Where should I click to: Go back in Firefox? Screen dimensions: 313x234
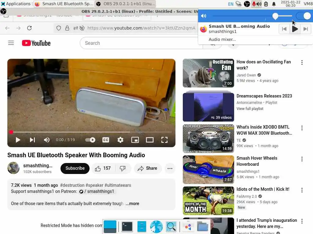pos(7,28)
